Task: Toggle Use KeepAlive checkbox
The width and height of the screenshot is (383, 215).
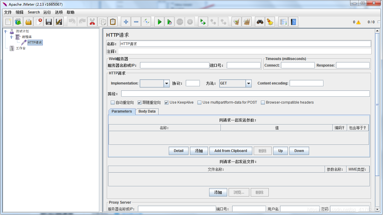Action: tap(167, 102)
